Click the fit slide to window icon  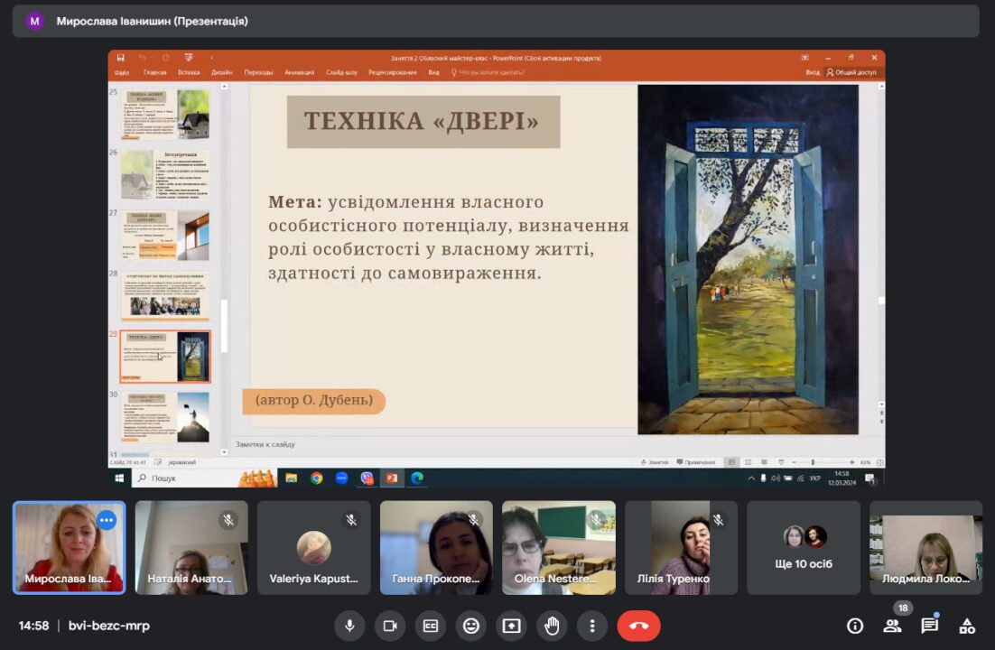(879, 462)
